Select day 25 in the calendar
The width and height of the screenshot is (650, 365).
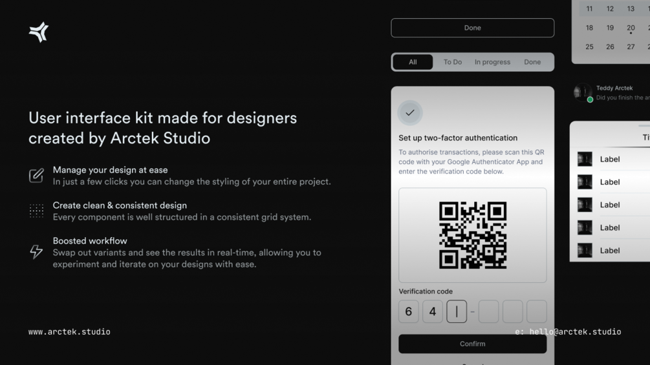click(x=589, y=47)
